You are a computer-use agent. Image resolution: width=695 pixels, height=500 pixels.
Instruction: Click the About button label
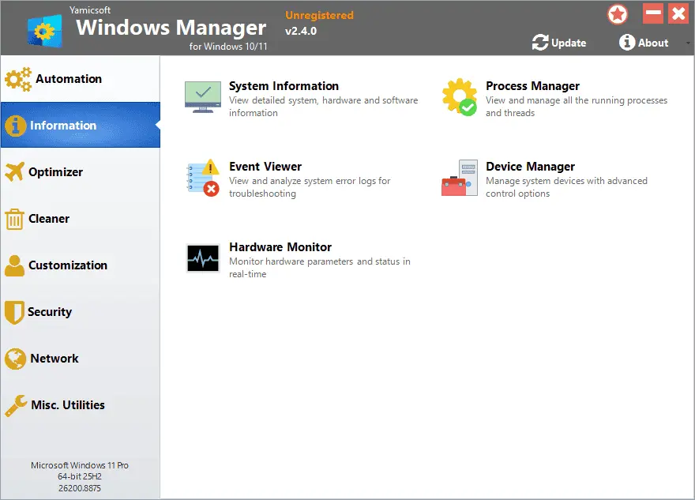(653, 43)
